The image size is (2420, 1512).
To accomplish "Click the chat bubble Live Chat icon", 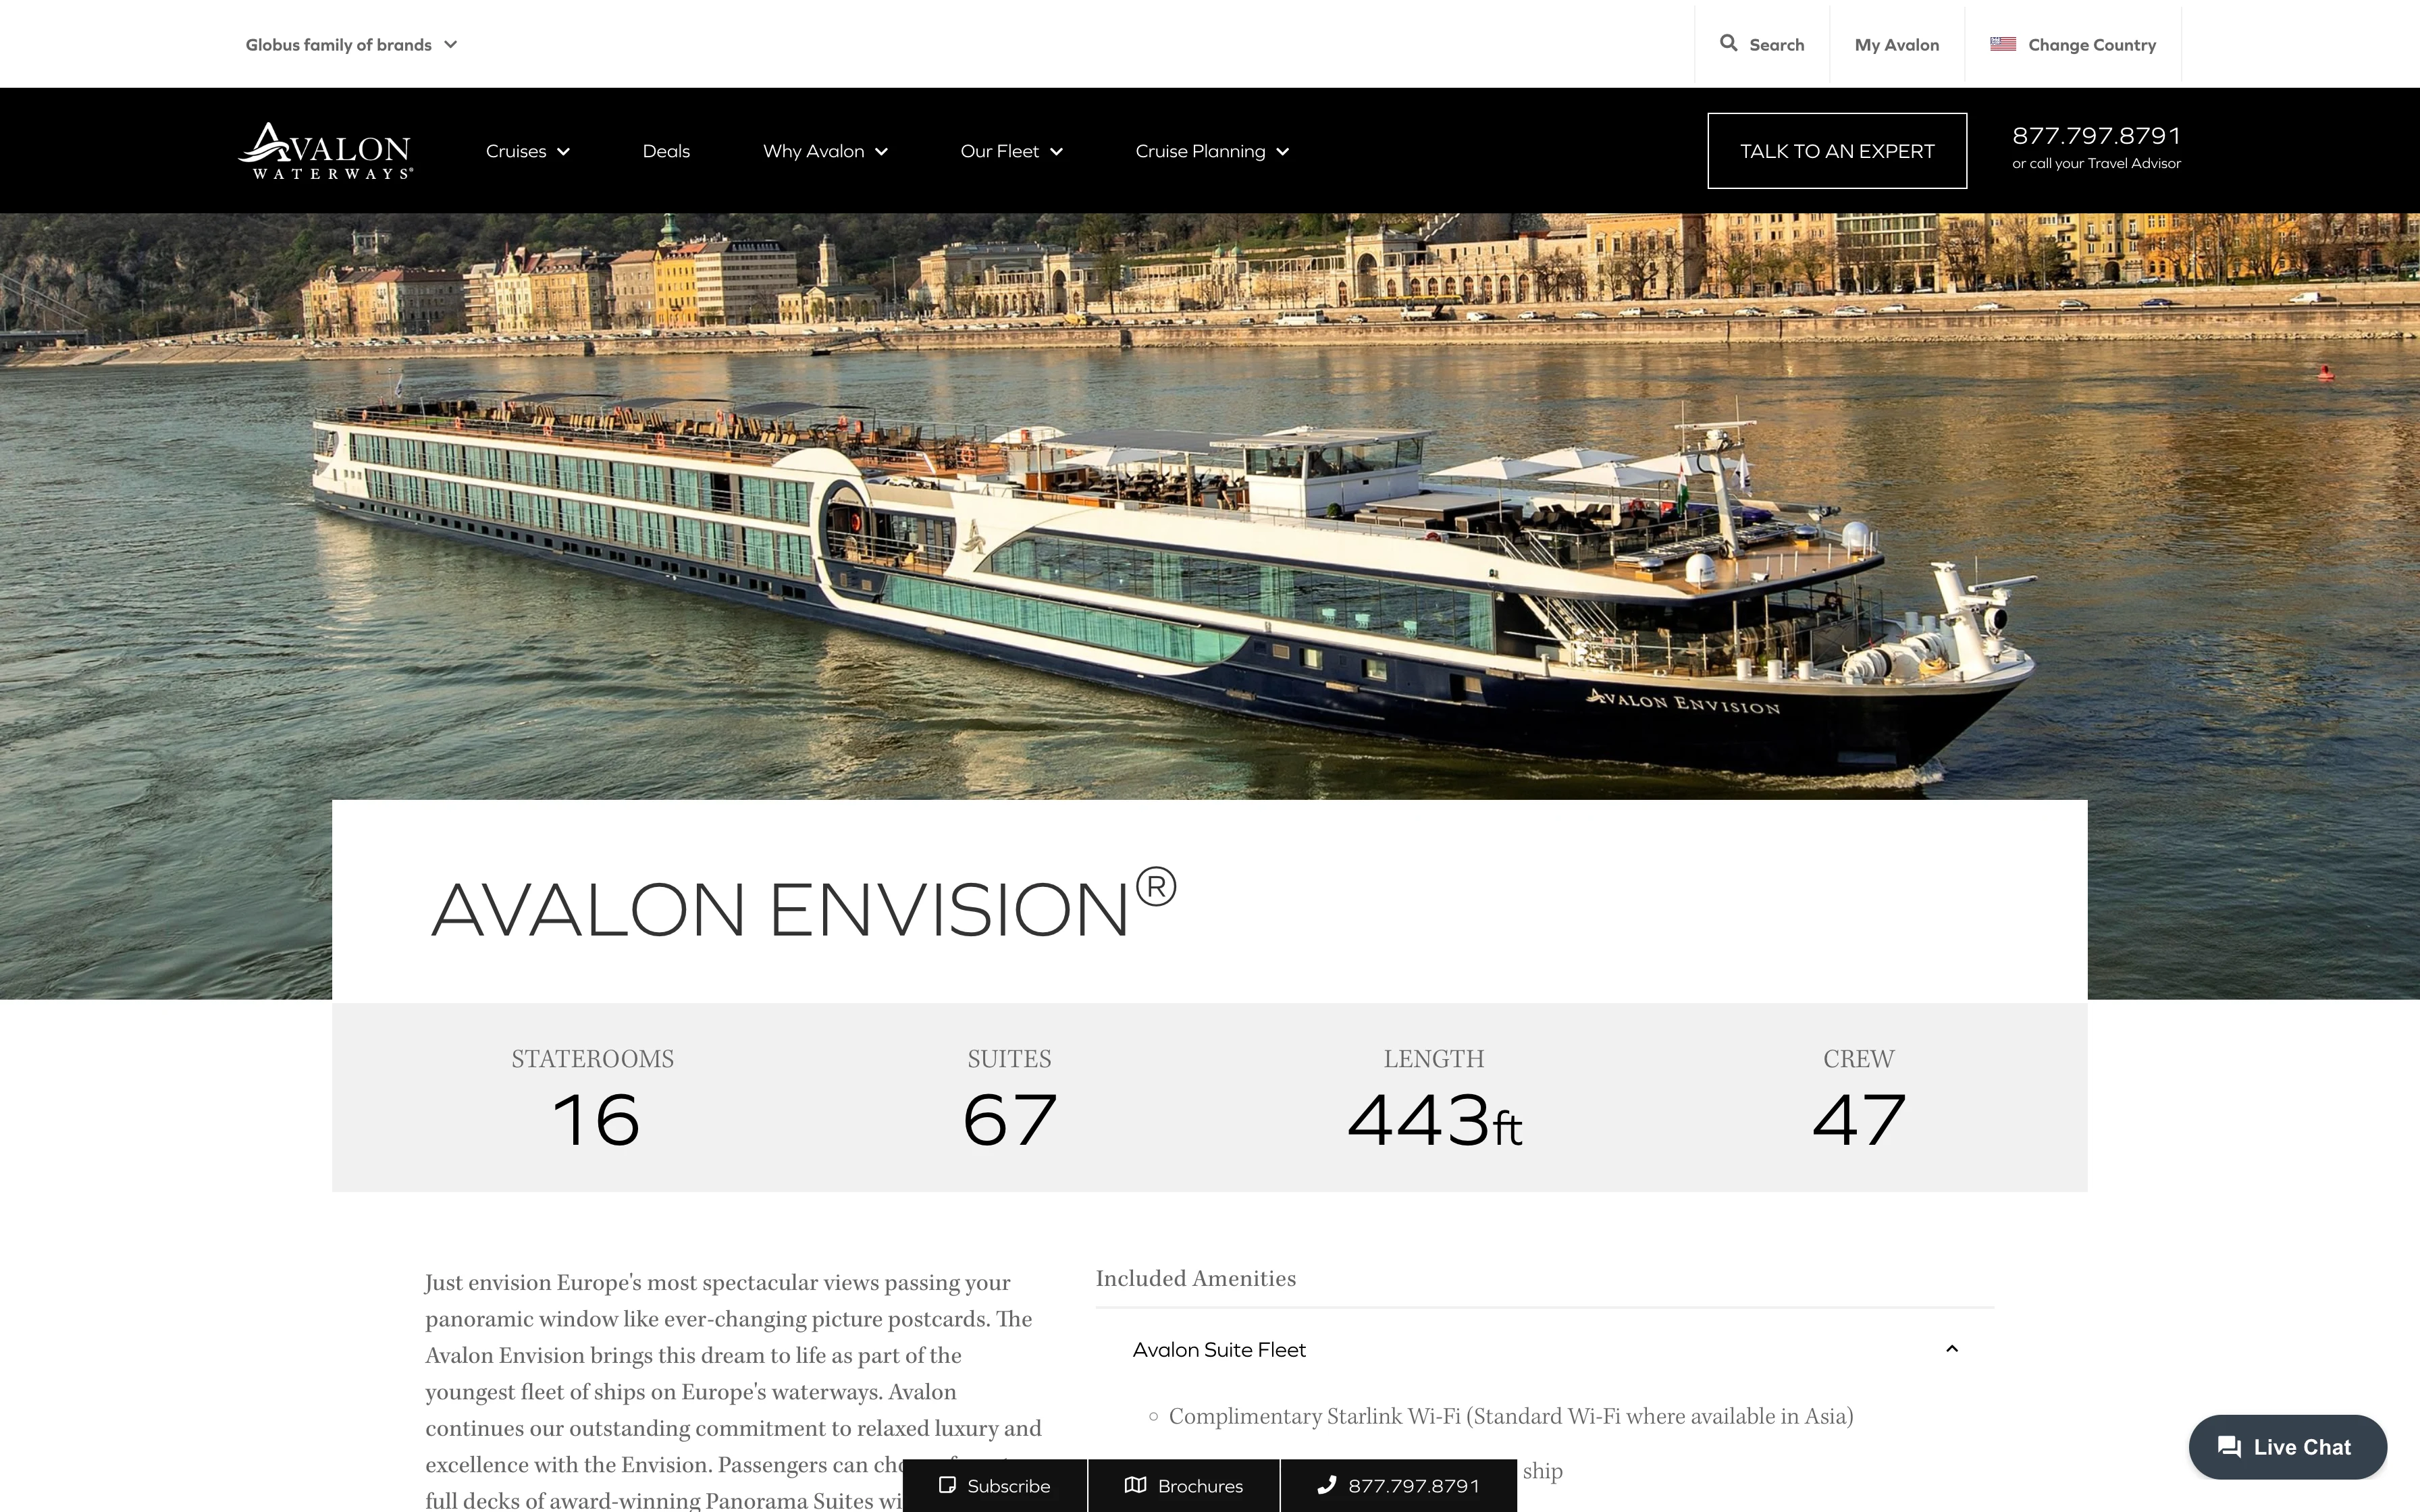I will point(2230,1446).
